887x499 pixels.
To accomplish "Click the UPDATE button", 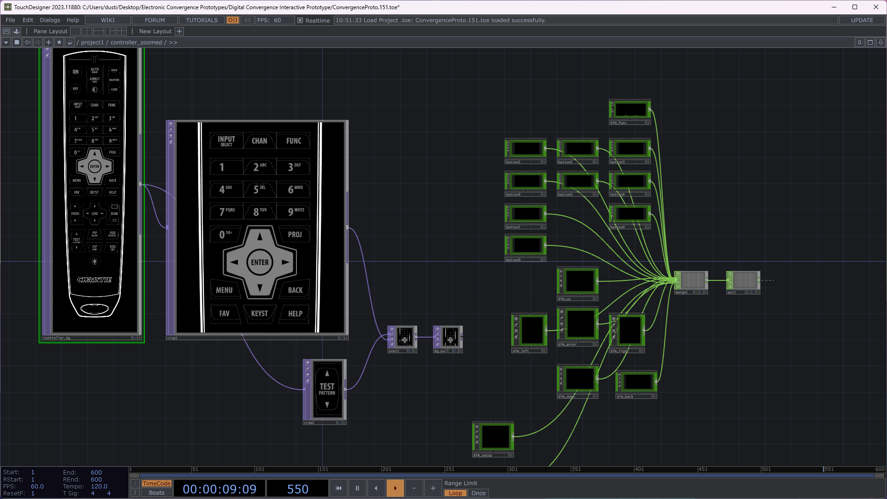I will 862,20.
